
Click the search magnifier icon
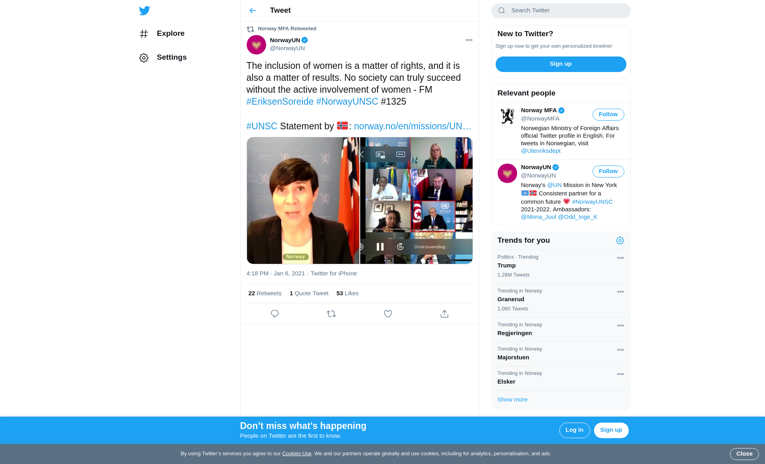pyautogui.click(x=502, y=11)
